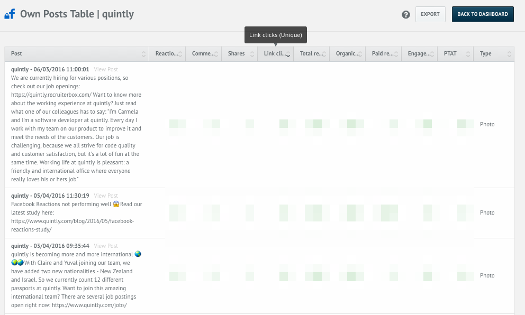Click sort arrows in Engagement column
This screenshot has height=315, width=525.
432,54
